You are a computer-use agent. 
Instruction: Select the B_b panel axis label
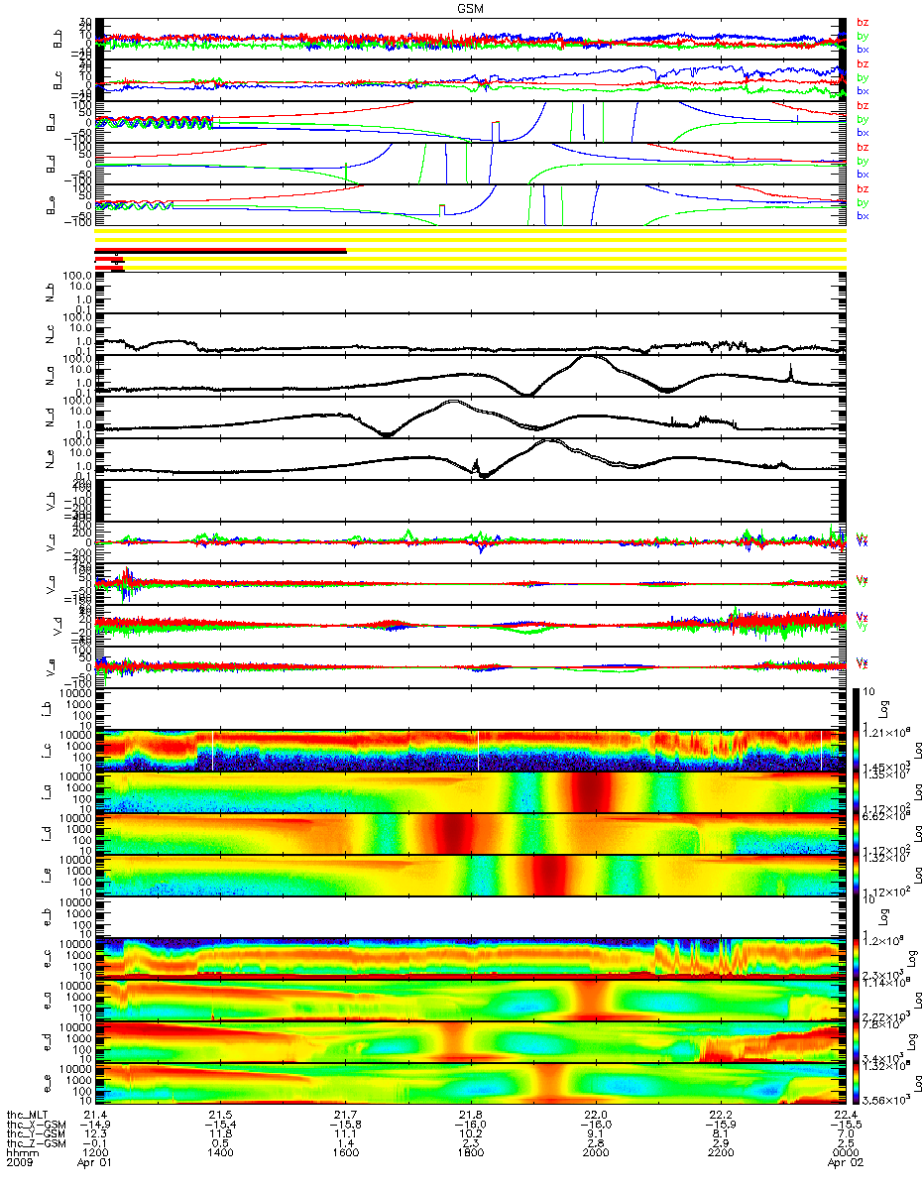click(x=57, y=40)
